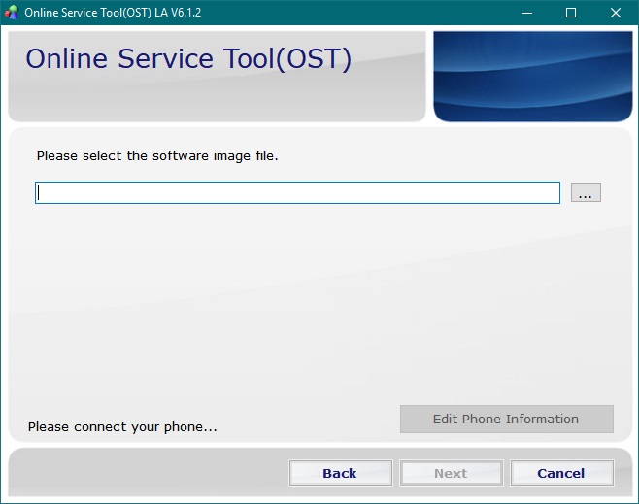Click blank footer area left of Back button
Screen dimensions: 639x504
coord(146,473)
